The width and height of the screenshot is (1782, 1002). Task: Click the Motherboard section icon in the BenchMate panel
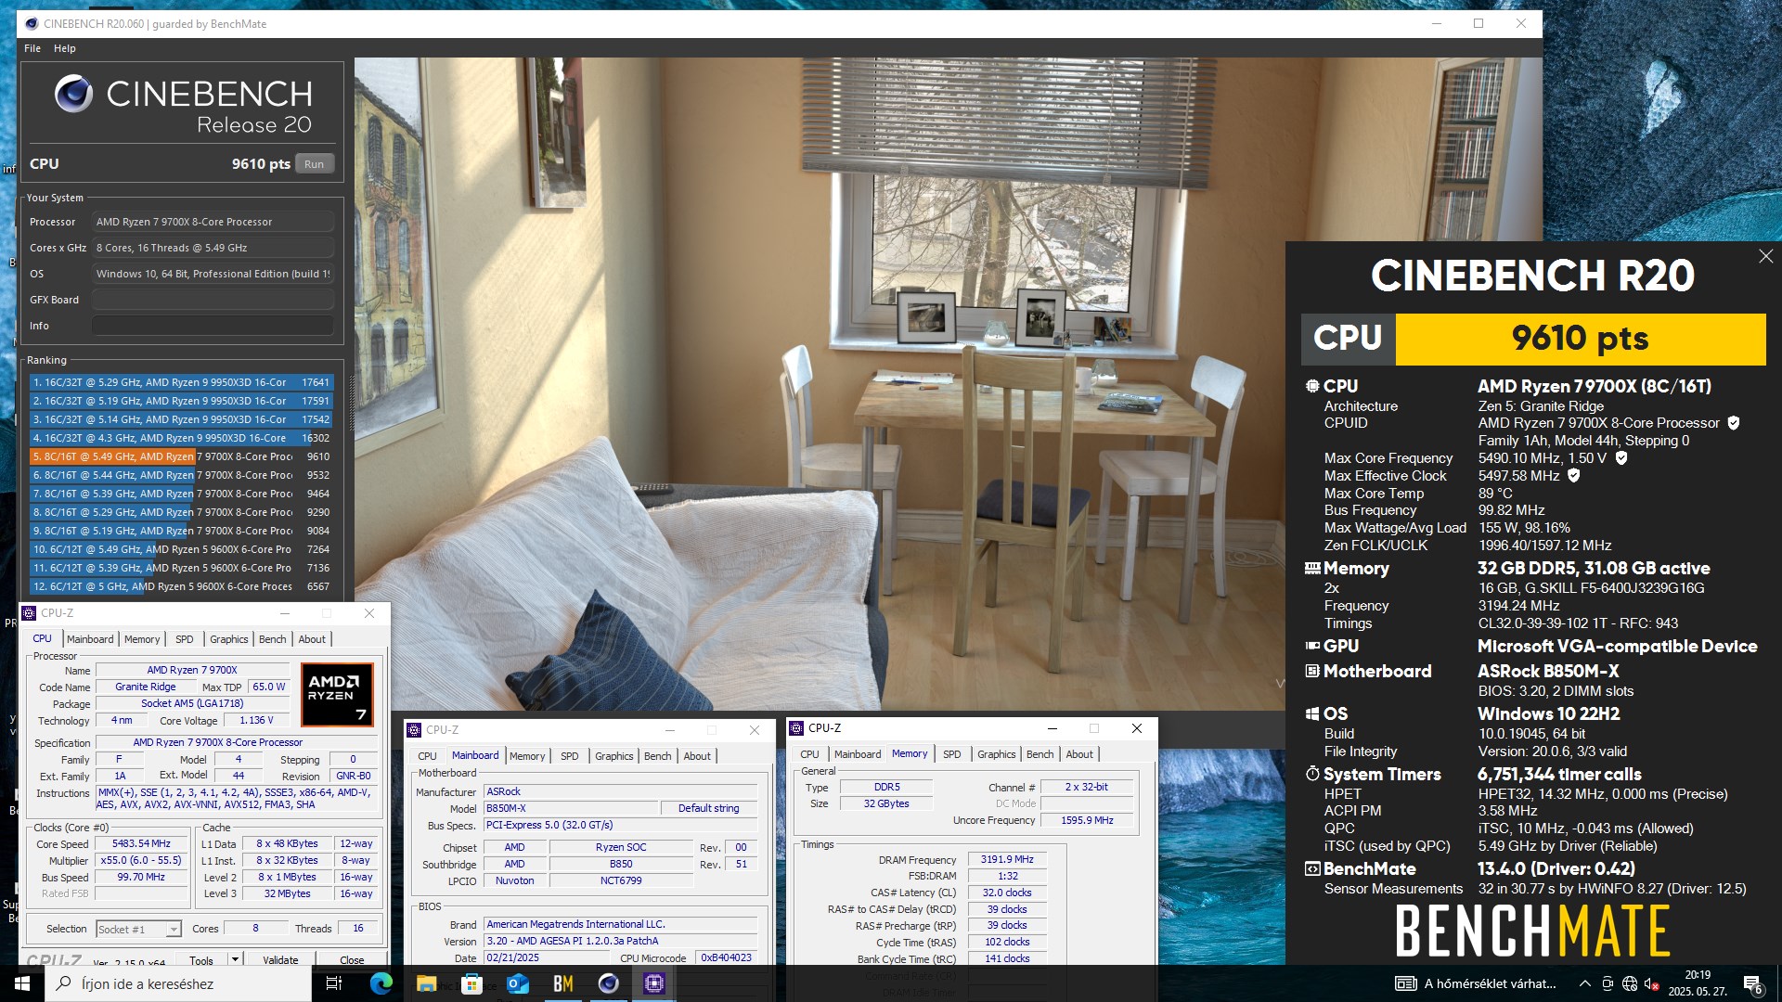coord(1312,671)
